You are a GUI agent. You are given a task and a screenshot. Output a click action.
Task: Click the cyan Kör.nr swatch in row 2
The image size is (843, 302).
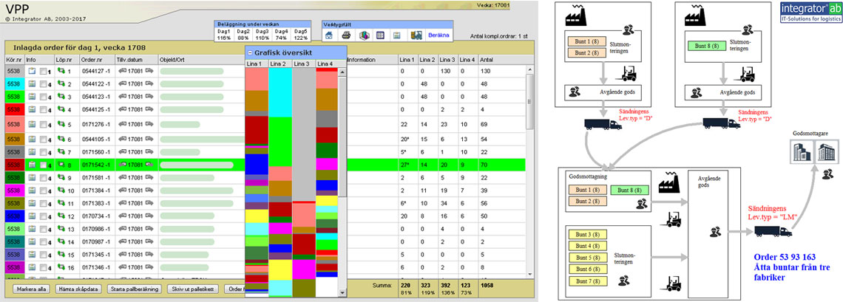pos(13,84)
